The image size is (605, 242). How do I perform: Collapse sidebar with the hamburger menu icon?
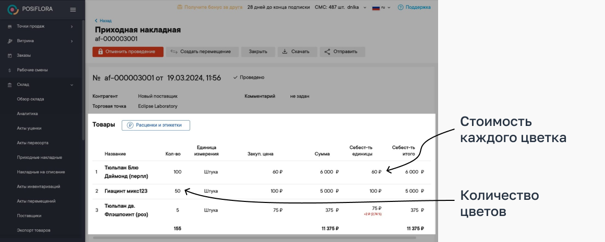click(x=73, y=9)
